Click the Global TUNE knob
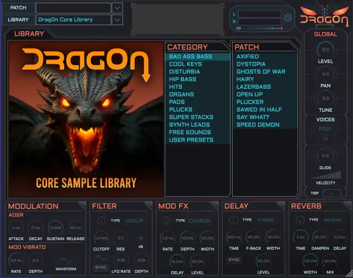353x278 pixels. tap(325, 98)
